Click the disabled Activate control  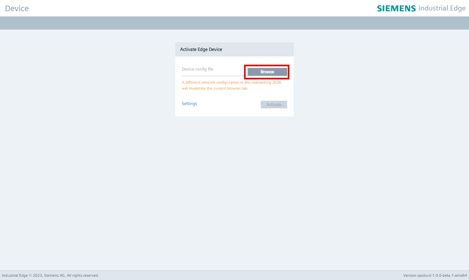274,104
